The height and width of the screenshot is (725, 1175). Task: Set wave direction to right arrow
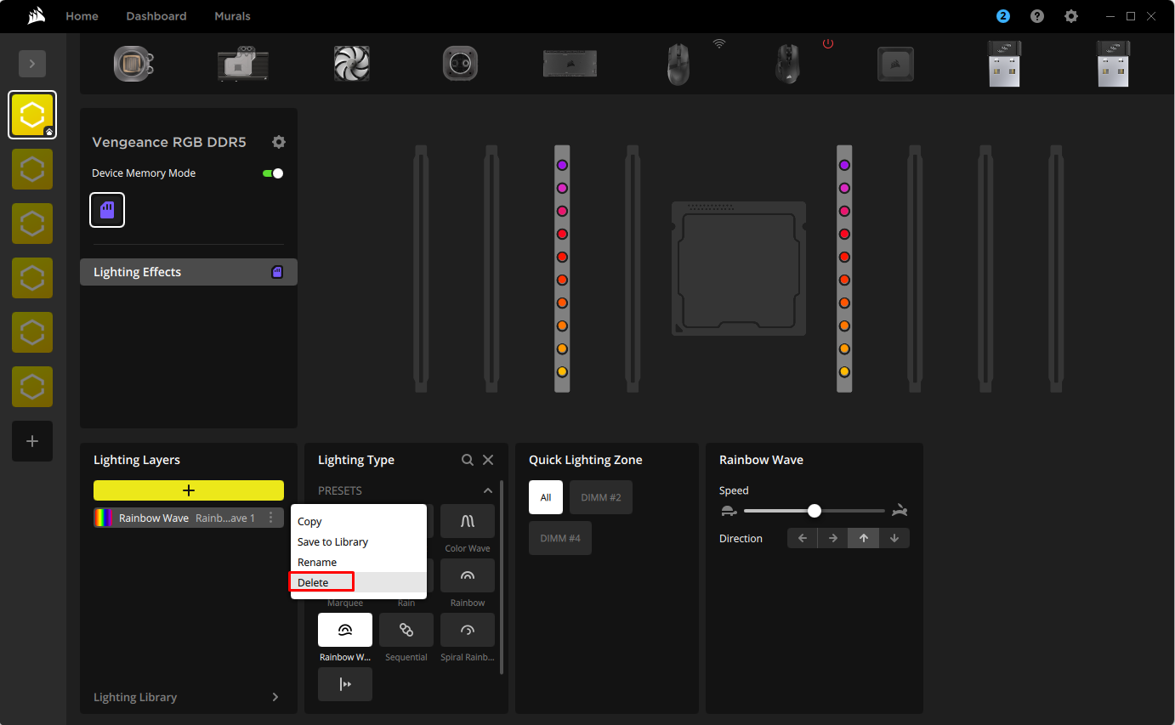pyautogui.click(x=833, y=538)
